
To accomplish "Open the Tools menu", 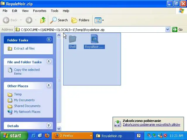I will (55, 11).
